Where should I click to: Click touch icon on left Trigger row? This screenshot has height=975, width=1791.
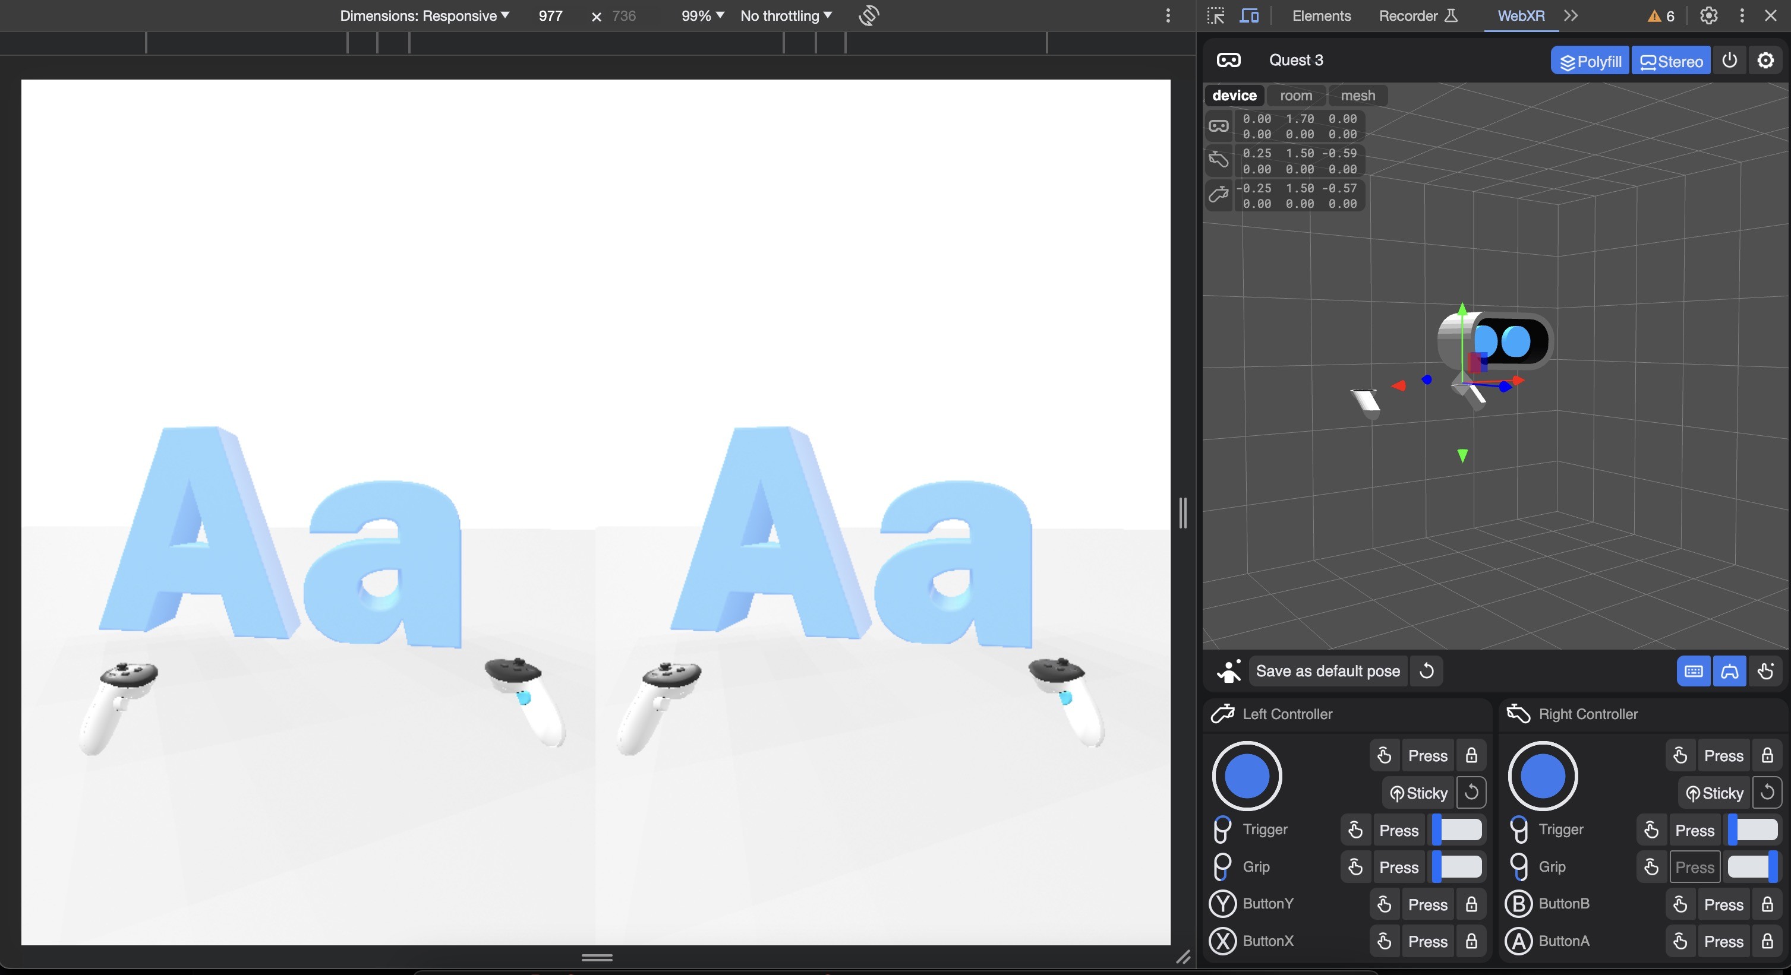[1355, 830]
